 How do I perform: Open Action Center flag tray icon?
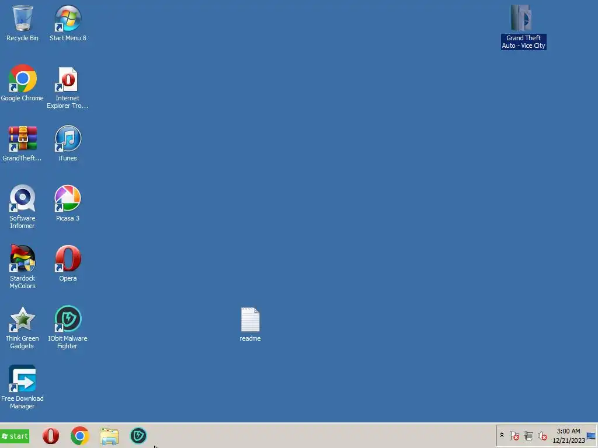(514, 435)
